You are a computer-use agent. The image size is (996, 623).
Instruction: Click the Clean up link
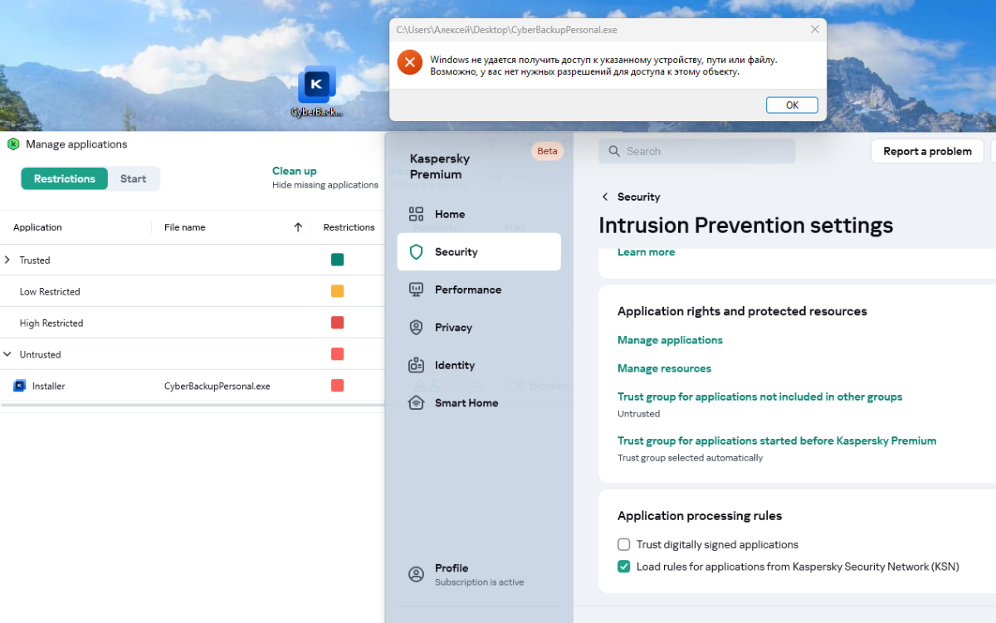coord(295,171)
